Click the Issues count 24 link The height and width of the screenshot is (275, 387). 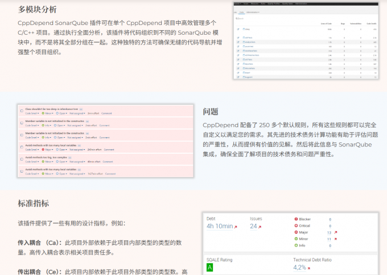point(253,226)
